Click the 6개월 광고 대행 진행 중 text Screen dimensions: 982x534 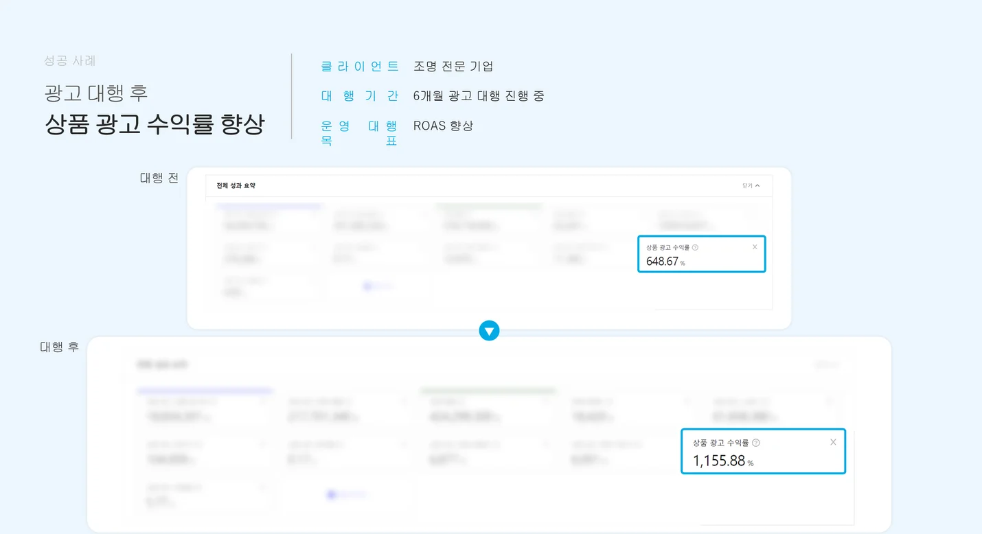[479, 96]
